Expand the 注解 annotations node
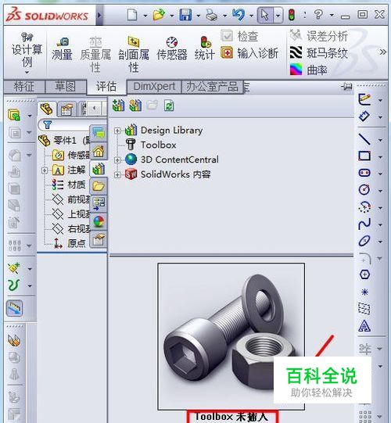Image resolution: width=391 pixels, height=423 pixels. coord(45,170)
